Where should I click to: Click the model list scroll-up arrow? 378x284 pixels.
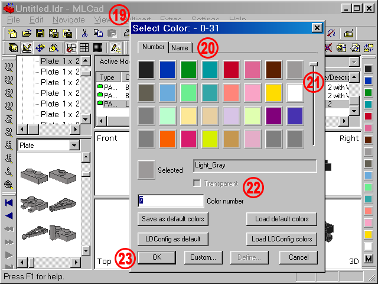354,78
